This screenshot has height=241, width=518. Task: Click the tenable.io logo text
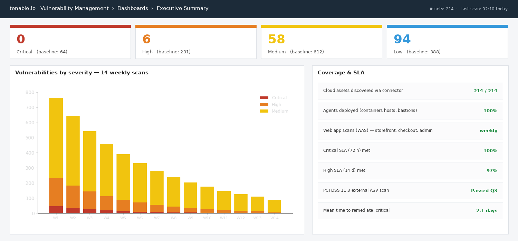pos(22,8)
